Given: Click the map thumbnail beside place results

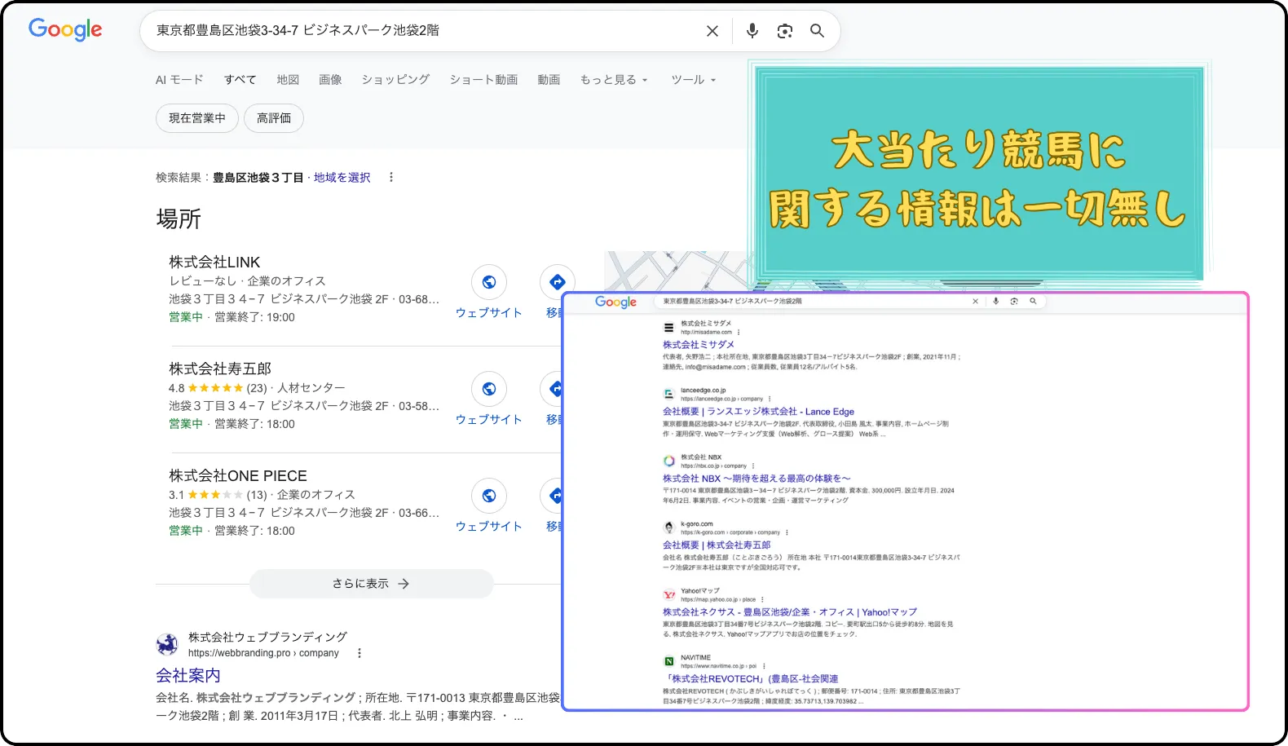Looking at the screenshot, I should (x=676, y=271).
